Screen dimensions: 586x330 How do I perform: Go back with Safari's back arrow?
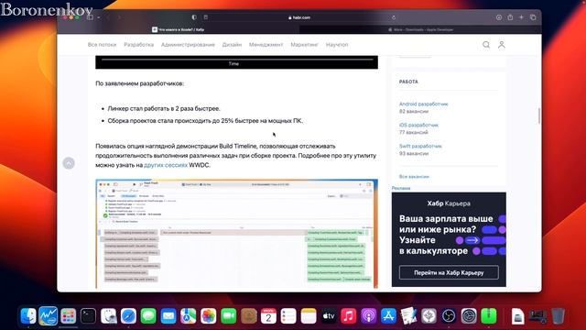108,17
